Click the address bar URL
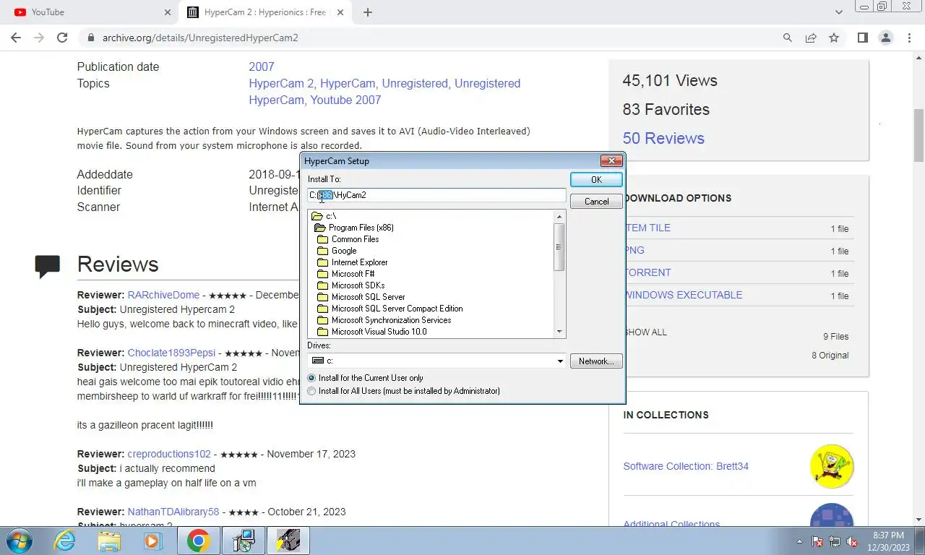The width and height of the screenshot is (925, 555). pos(200,38)
